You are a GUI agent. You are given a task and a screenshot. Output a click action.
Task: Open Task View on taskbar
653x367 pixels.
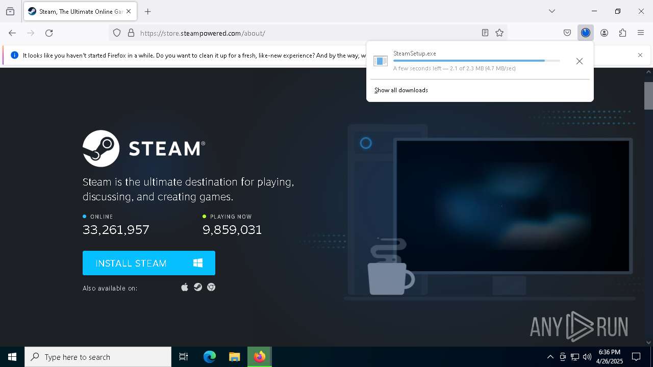(x=184, y=357)
